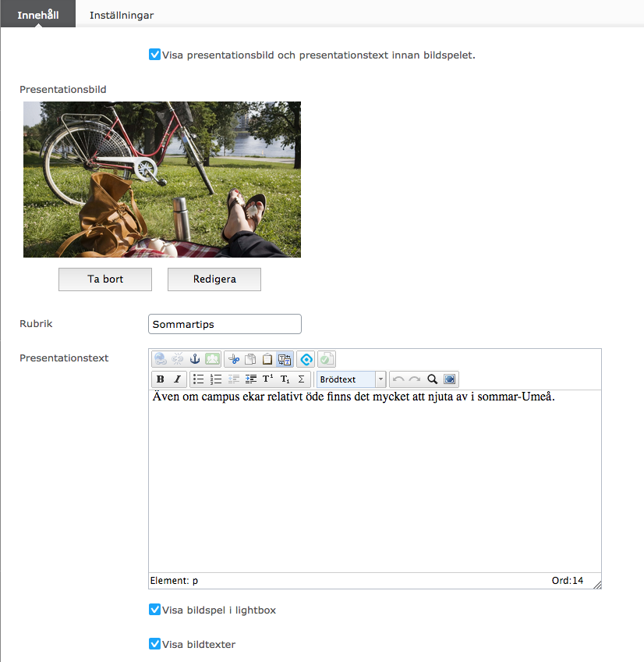Open the Inställningar tab
Viewport: 644px width, 662px height.
122,15
